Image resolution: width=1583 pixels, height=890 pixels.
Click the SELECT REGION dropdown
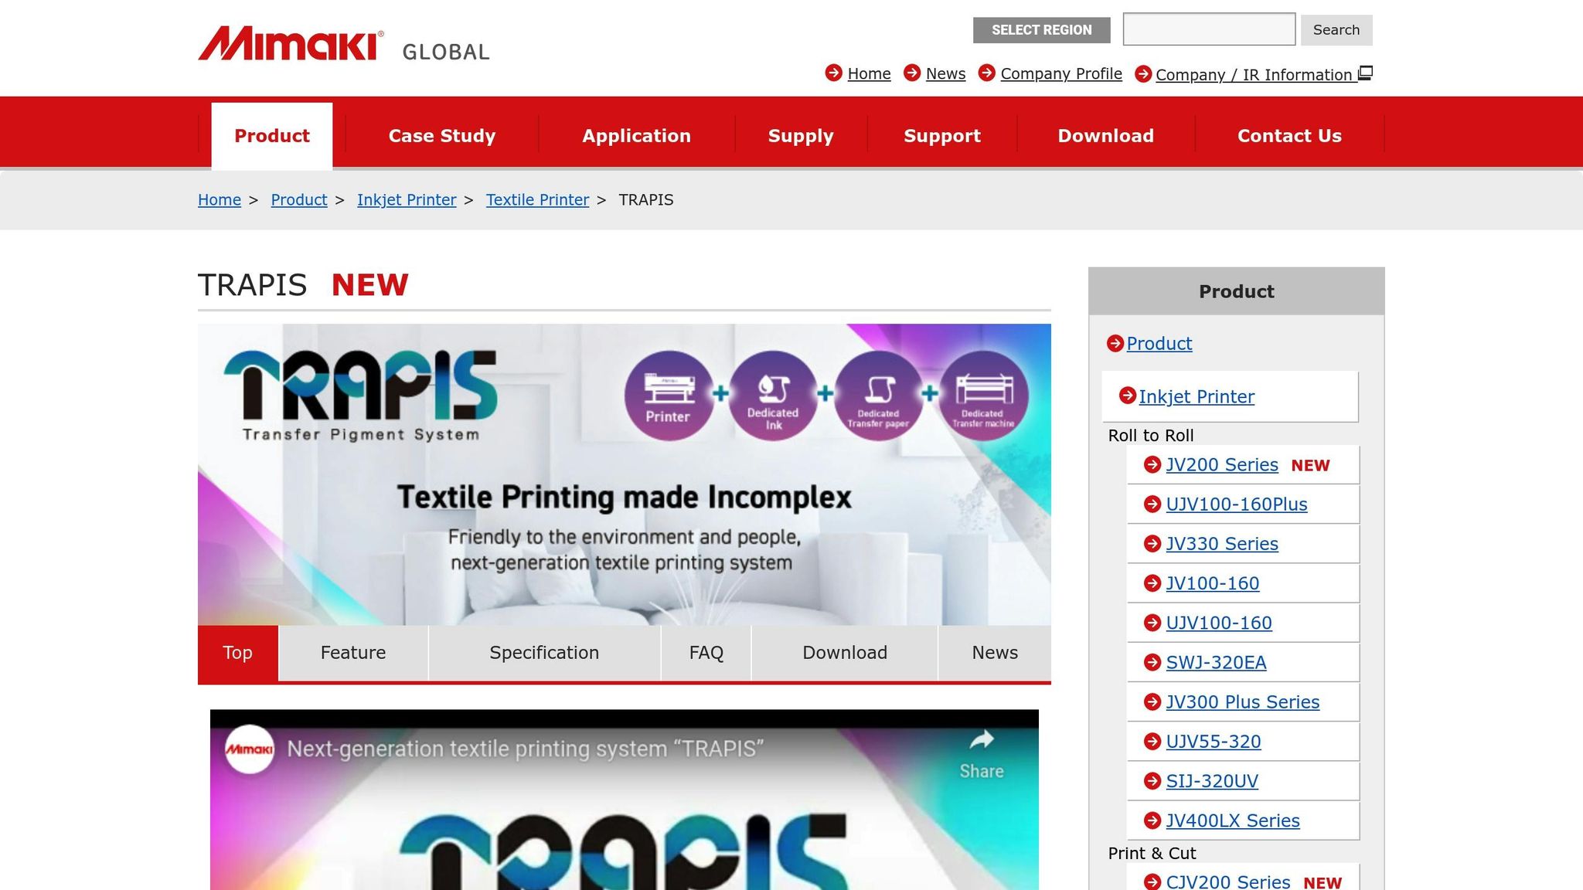point(1041,29)
